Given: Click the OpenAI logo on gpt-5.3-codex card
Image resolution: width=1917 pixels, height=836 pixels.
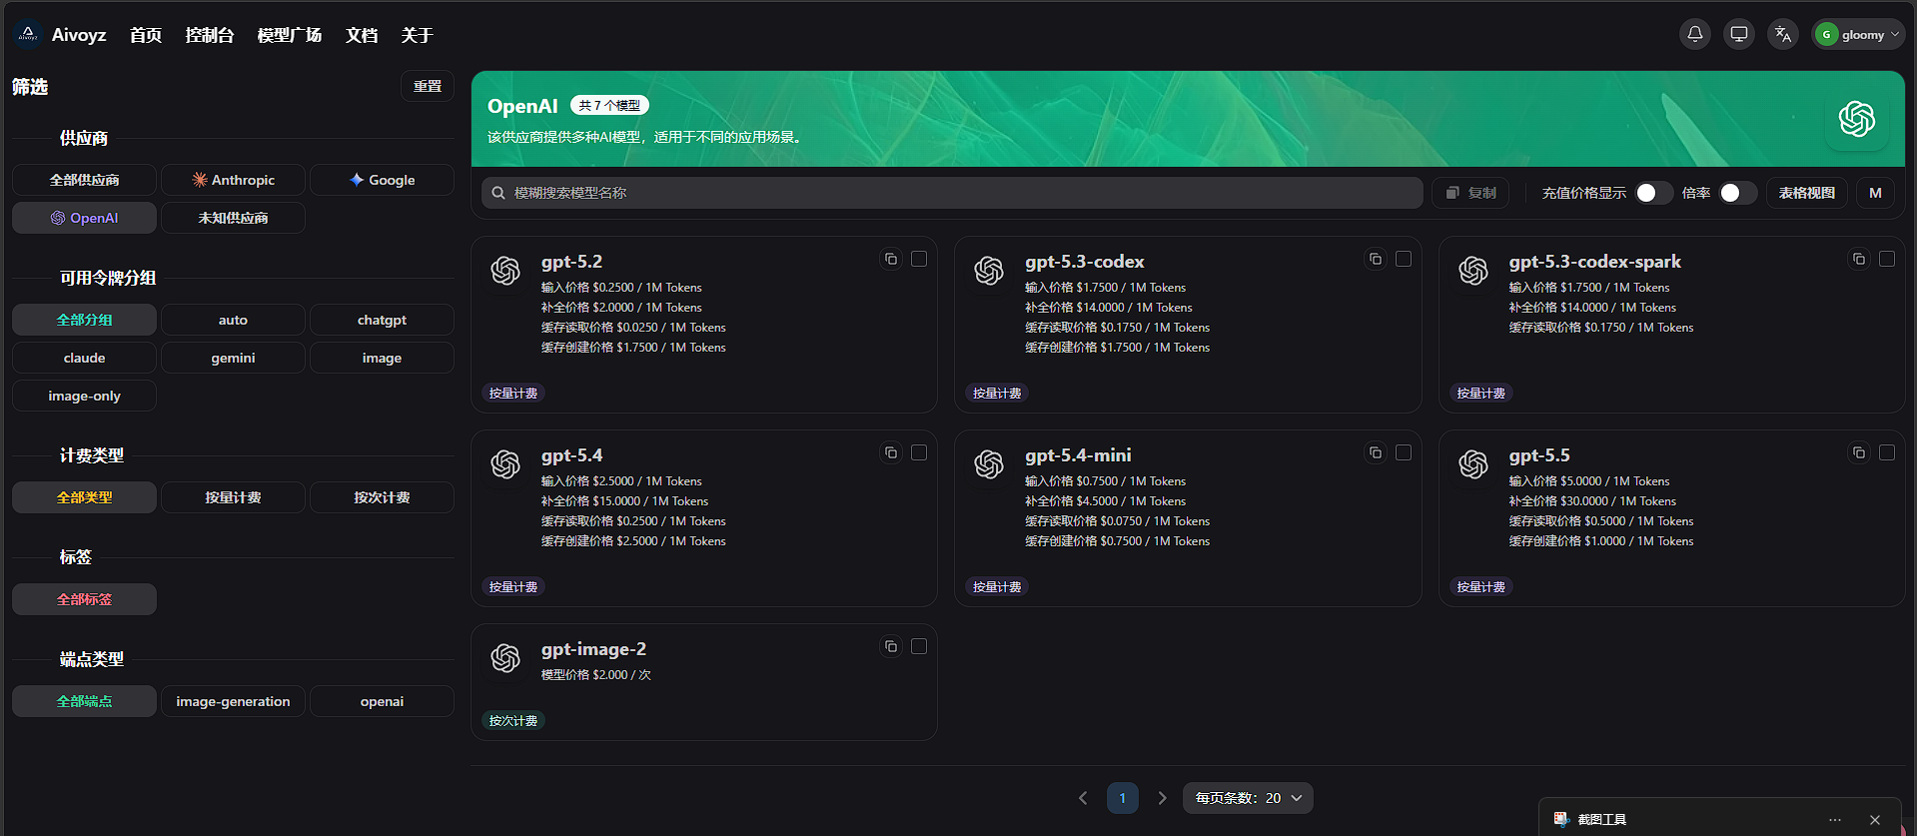Looking at the screenshot, I should (x=989, y=271).
